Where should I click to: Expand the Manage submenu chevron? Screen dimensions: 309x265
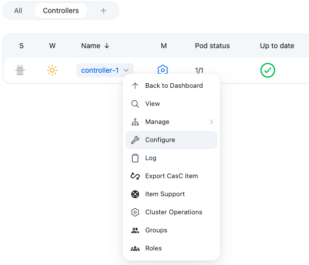pos(212,122)
